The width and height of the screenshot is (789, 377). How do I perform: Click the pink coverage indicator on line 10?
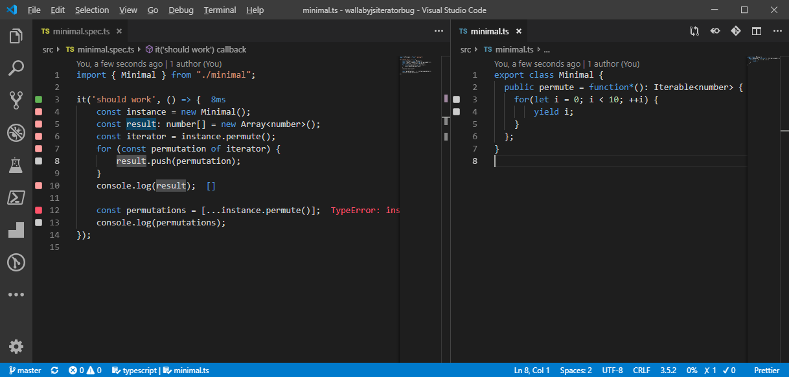coord(39,186)
